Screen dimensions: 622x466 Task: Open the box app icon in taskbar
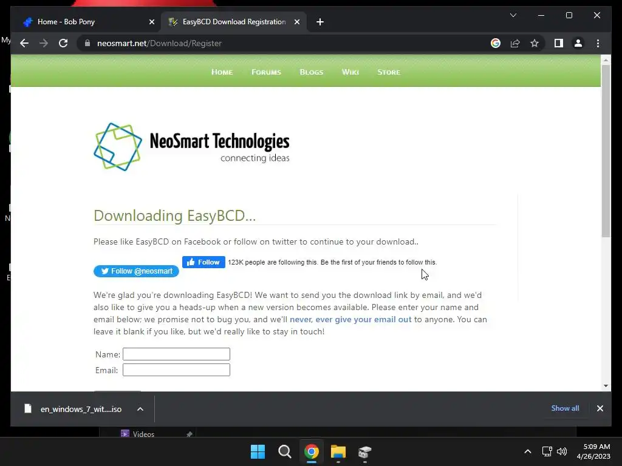(x=364, y=451)
